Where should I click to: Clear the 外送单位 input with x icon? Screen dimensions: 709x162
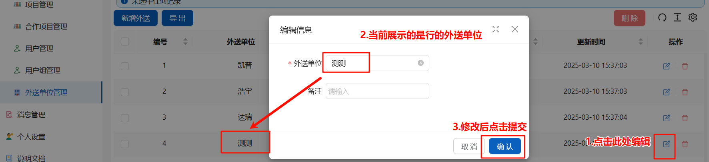coord(421,63)
